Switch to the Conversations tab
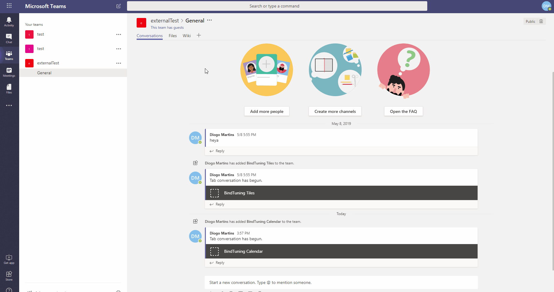This screenshot has height=292, width=554. pyautogui.click(x=150, y=36)
